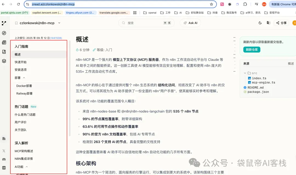The height and width of the screenshot is (175, 296).
Task: Open the 购买账号 bookmark folder
Action: pyautogui.click(x=229, y=13)
